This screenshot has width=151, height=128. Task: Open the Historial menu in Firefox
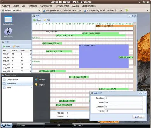click(32, 6)
